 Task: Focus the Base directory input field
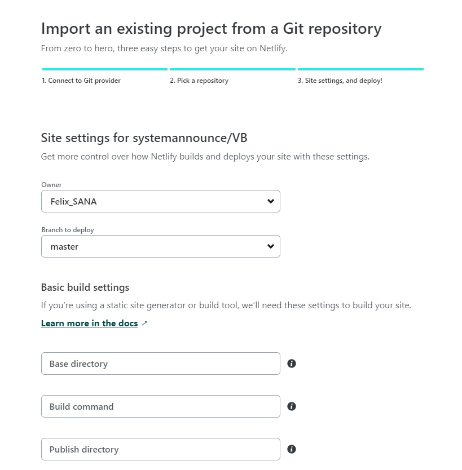161,363
